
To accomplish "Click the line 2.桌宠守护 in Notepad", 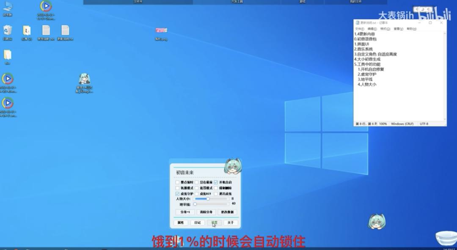I will click(367, 74).
